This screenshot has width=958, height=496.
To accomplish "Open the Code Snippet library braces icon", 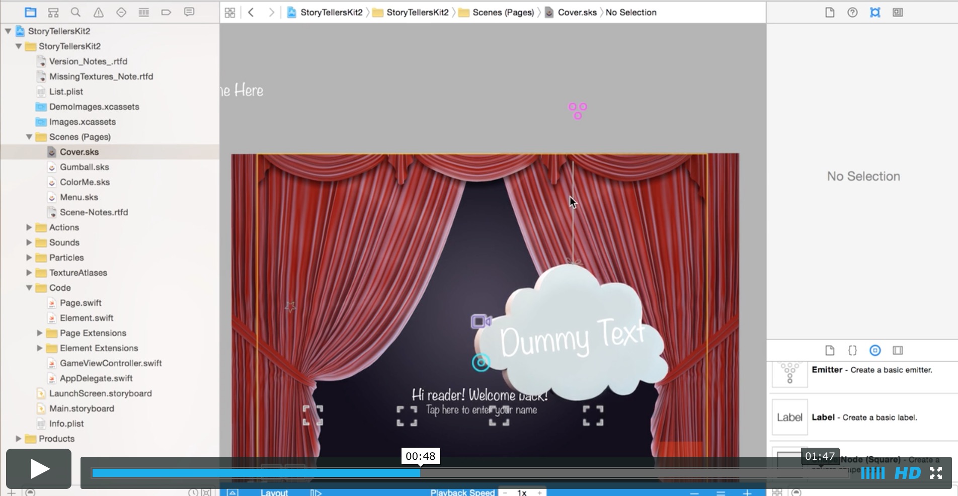I will (x=852, y=350).
